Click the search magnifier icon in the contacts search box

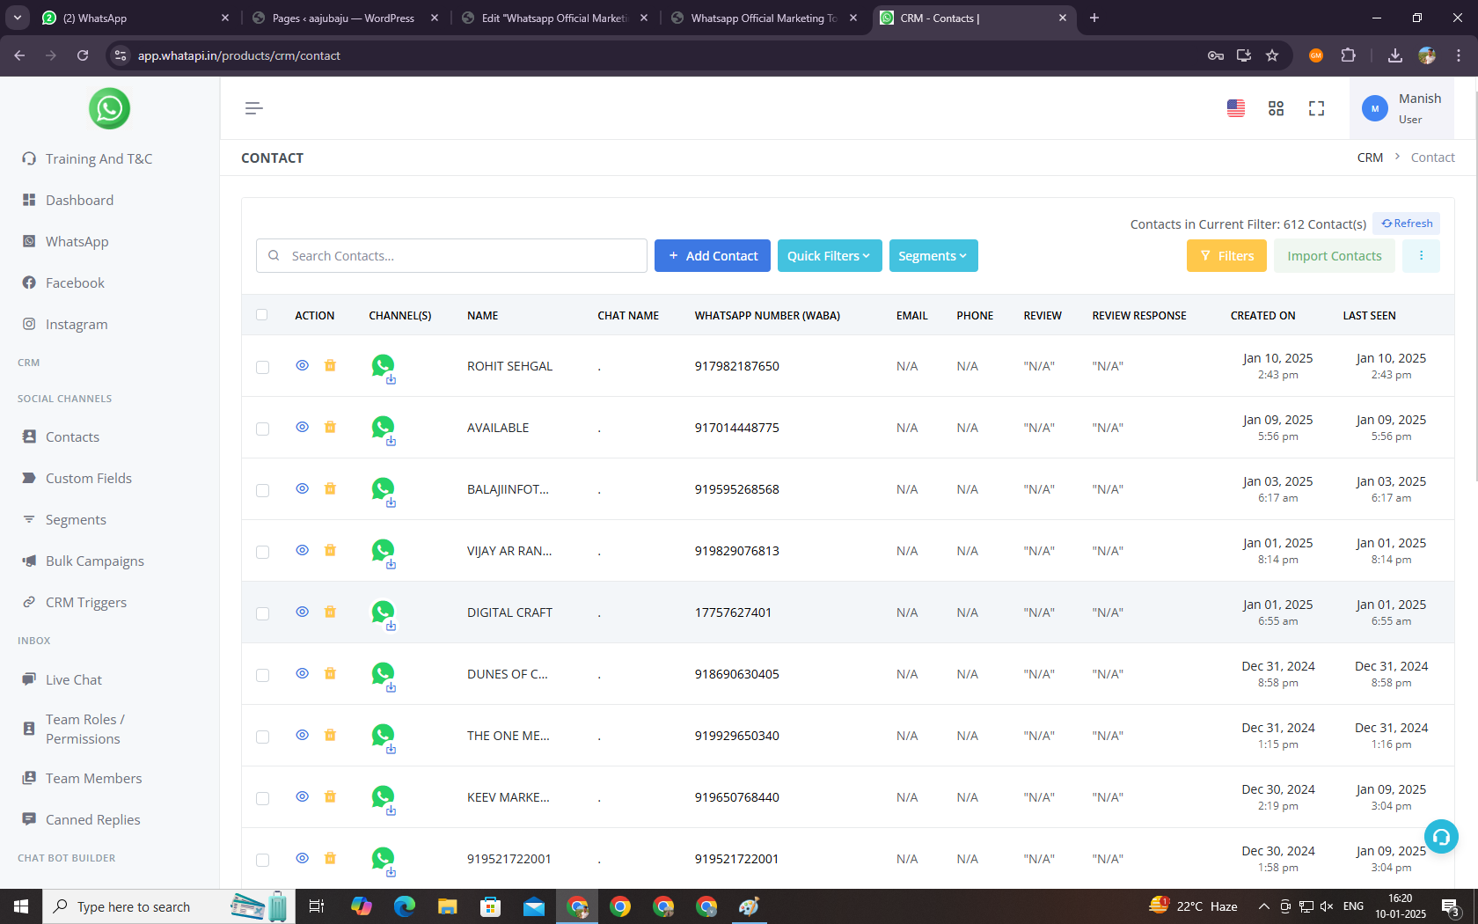(274, 255)
